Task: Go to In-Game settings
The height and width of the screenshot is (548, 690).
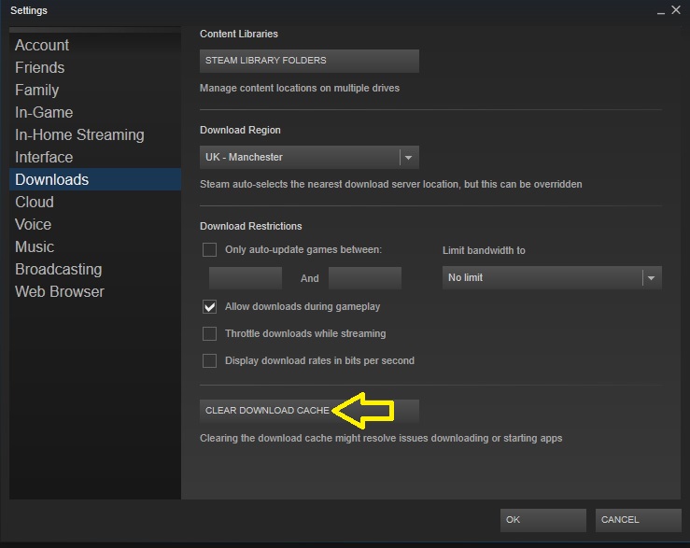Action: (x=95, y=112)
